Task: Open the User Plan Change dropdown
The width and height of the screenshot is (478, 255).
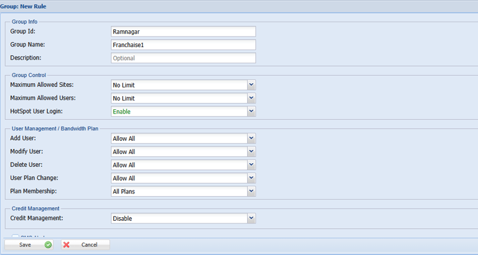Action: point(251,178)
